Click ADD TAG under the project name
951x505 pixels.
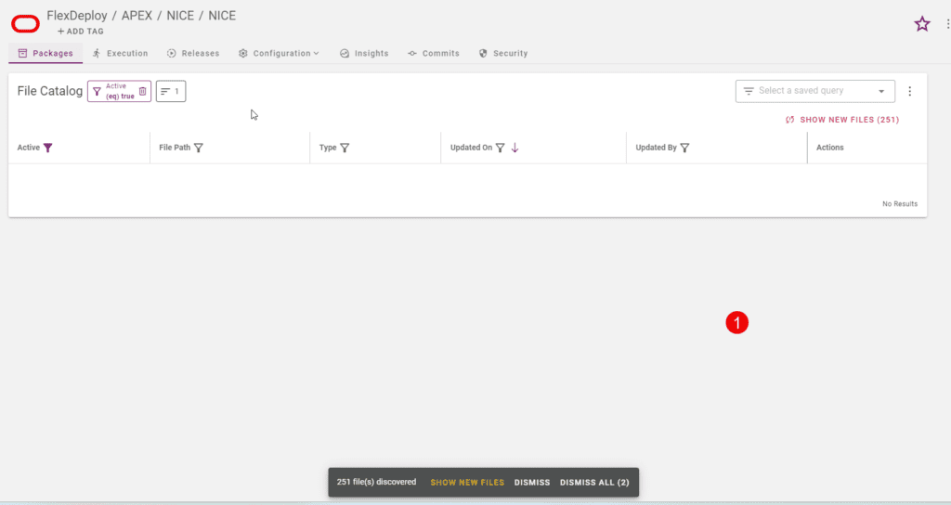point(80,32)
